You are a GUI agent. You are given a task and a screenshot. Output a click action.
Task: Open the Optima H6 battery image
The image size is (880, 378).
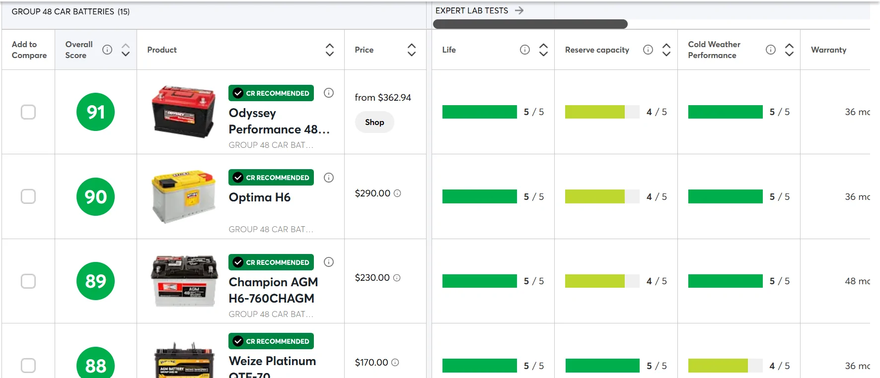coord(184,196)
